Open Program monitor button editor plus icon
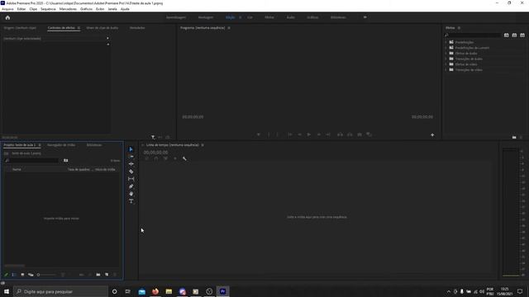Screen dimensions: 529x297 coord(432,134)
